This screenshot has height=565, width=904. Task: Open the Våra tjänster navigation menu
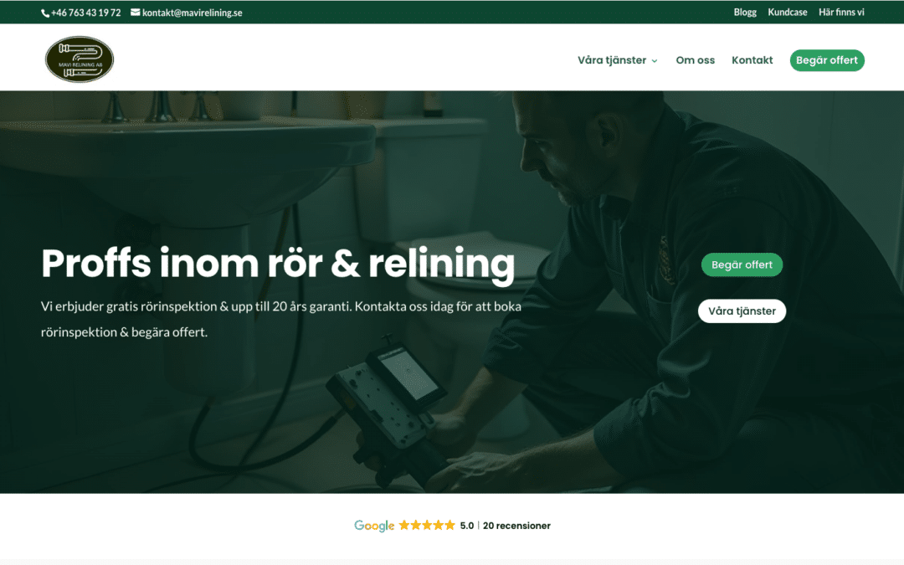(x=612, y=60)
